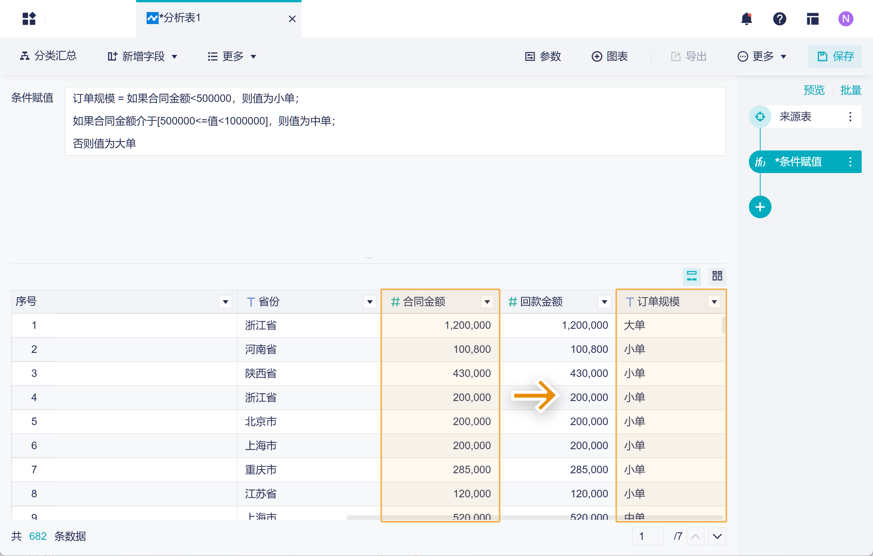
Task: Open the 条件赋值 step options menu
Action: [x=850, y=162]
